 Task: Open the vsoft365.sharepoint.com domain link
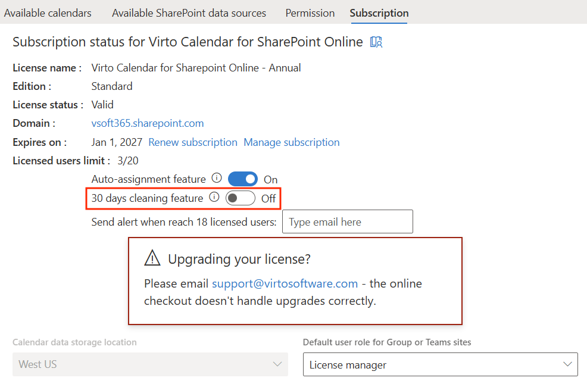148,123
